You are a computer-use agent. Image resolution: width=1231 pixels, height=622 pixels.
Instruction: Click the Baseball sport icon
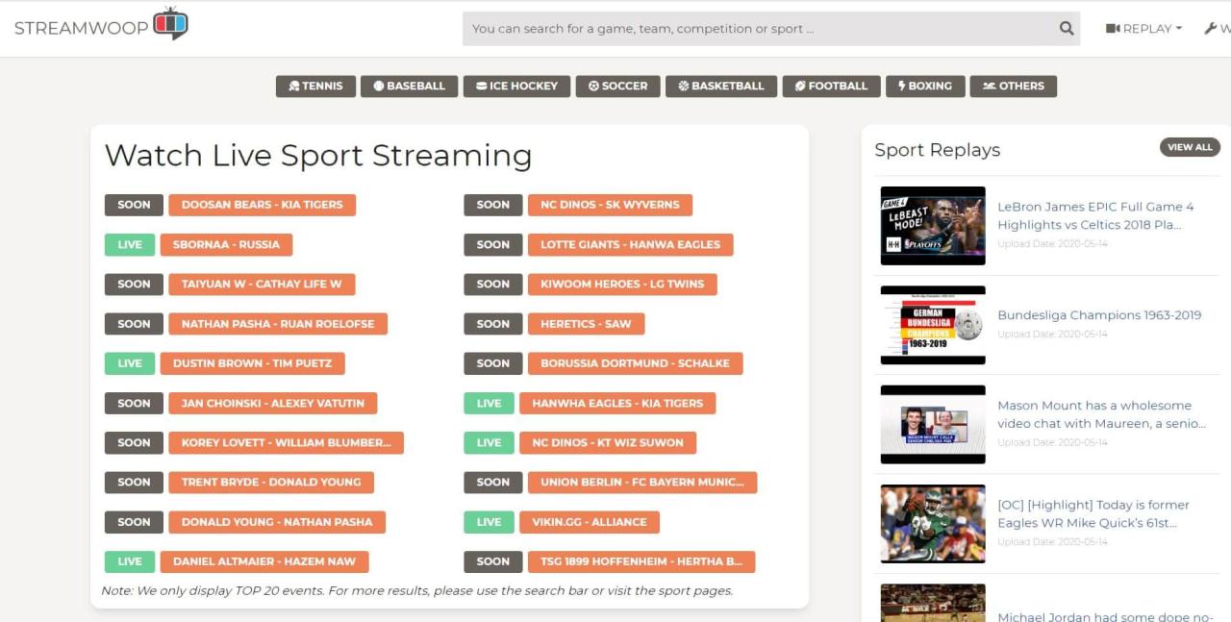378,86
